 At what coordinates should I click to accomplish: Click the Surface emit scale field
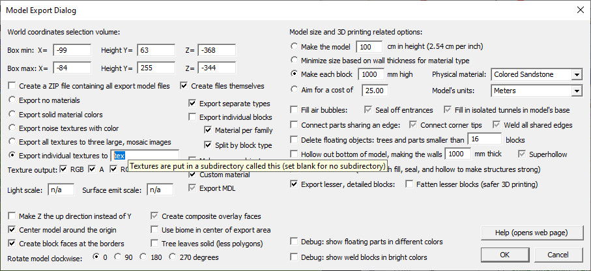(160, 190)
